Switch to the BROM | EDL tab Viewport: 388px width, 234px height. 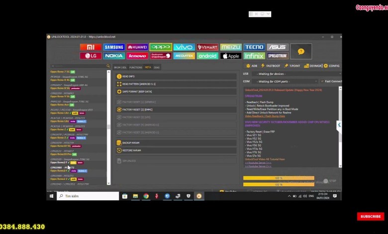click(120, 67)
